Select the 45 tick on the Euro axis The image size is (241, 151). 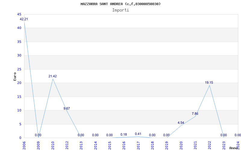point(19,14)
